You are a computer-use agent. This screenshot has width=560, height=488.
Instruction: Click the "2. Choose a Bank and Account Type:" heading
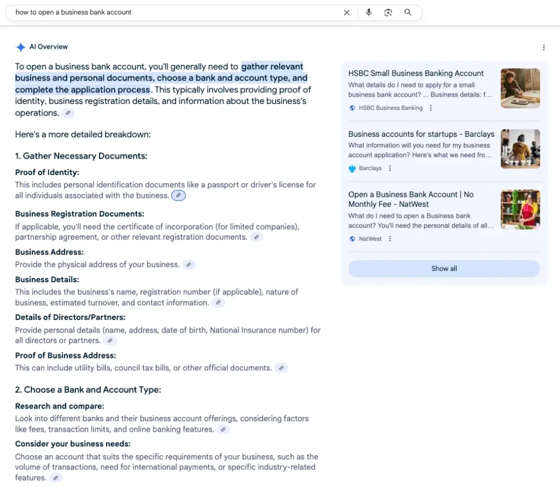point(88,390)
